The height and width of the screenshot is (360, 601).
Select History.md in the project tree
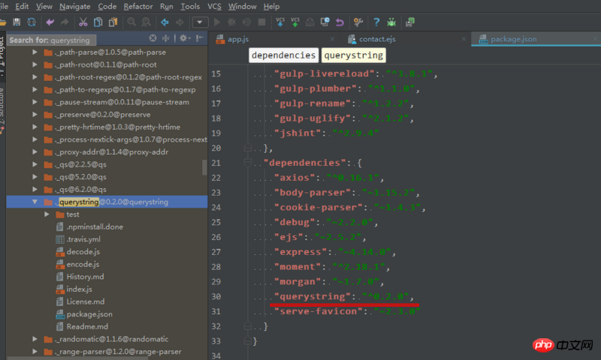[85, 277]
